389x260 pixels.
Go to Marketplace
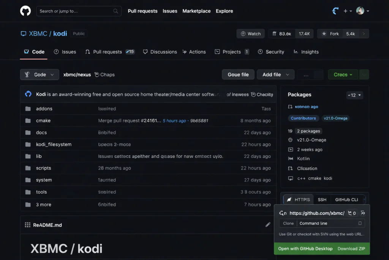pyautogui.click(x=196, y=11)
